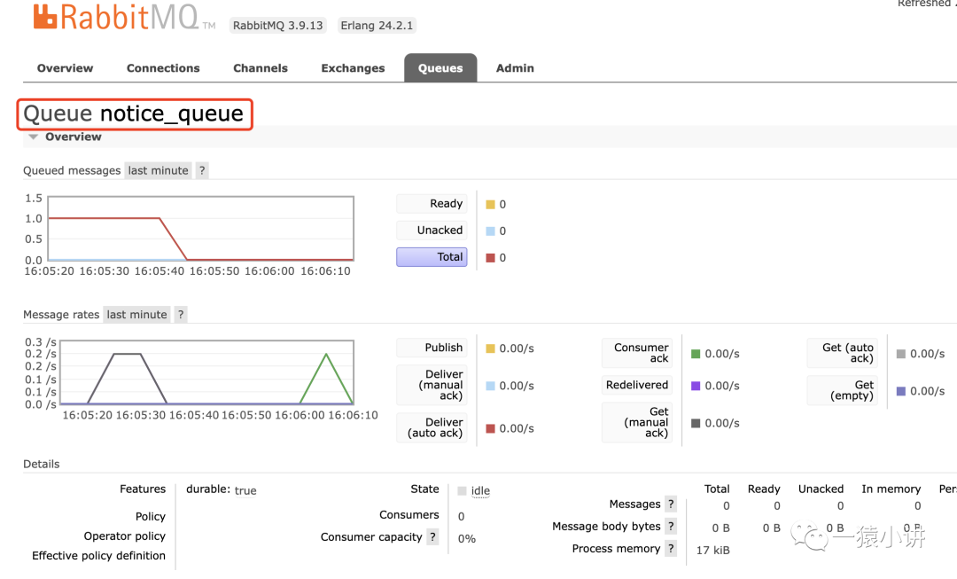Click the green Consumer ack color swatch
The width and height of the screenshot is (957, 579).
click(696, 354)
